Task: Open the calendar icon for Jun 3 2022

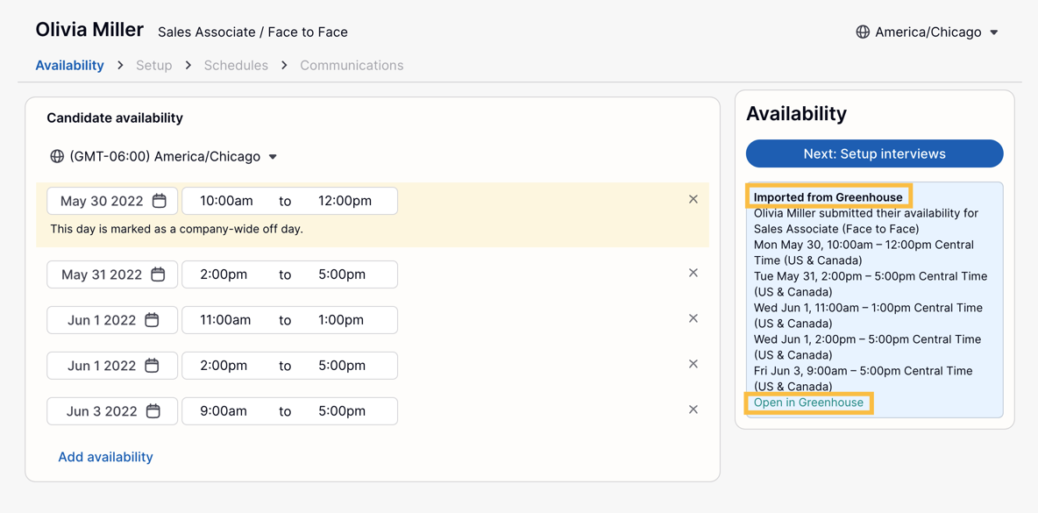Action: (153, 411)
